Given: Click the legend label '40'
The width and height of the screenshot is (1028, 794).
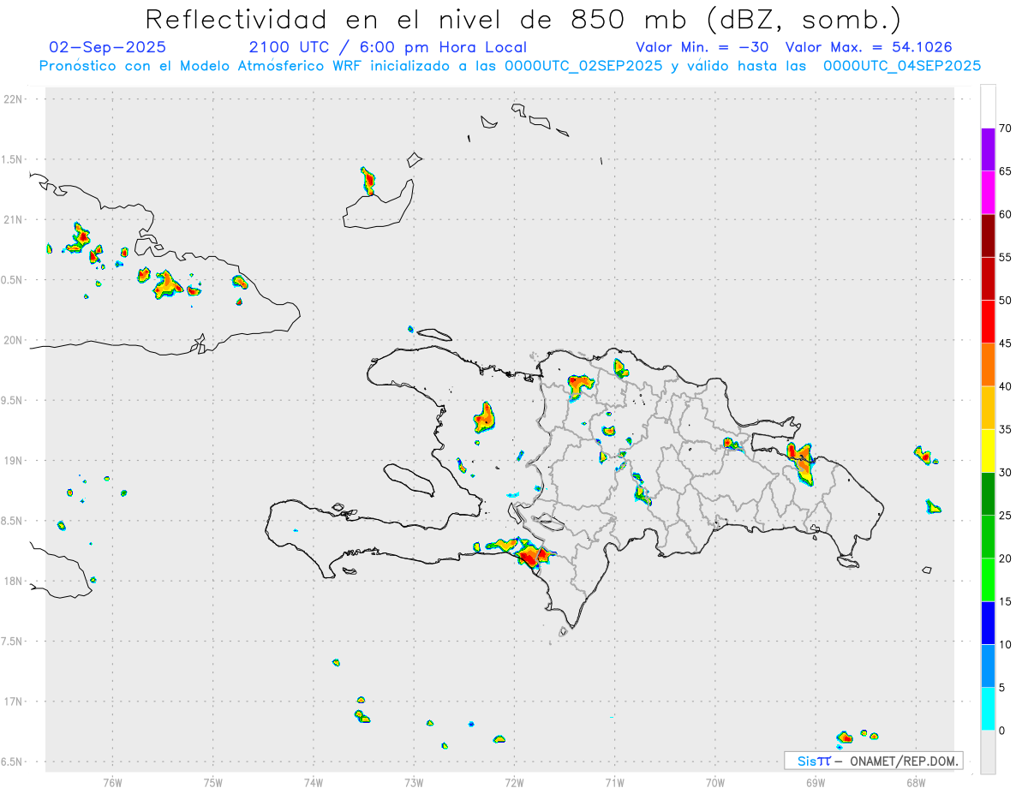Looking at the screenshot, I should click(x=1007, y=386).
